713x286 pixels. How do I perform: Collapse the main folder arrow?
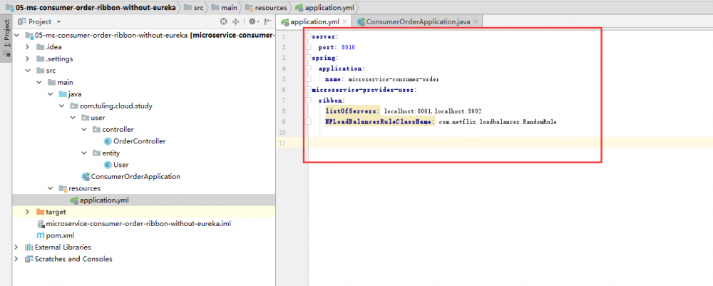(39, 82)
